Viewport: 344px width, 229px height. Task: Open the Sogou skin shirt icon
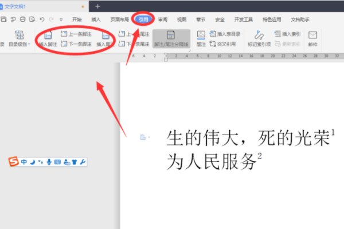click(x=75, y=162)
